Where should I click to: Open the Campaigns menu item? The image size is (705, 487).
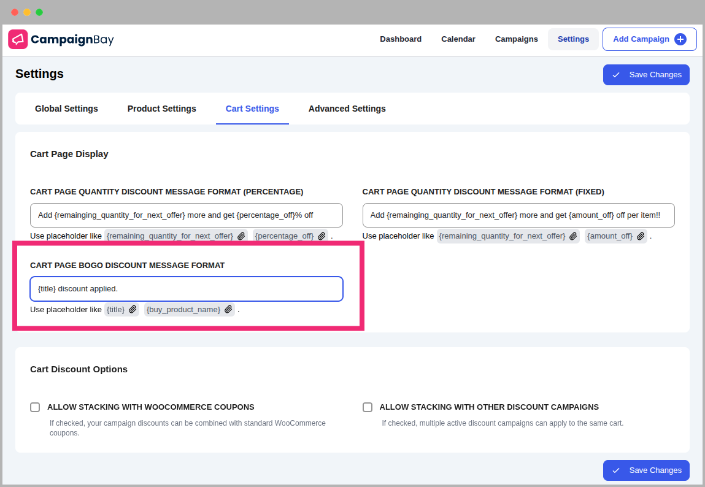(516, 39)
